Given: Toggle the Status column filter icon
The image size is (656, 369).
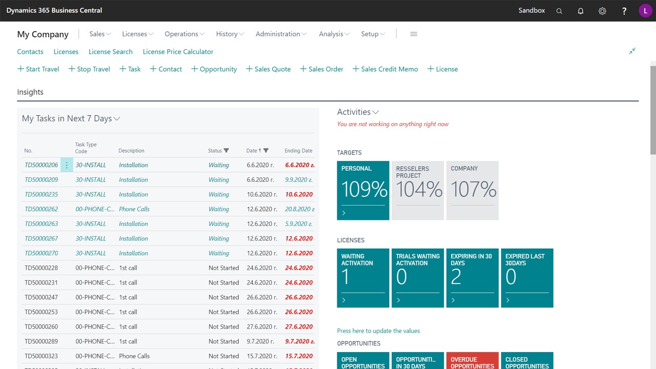Looking at the screenshot, I should tap(227, 151).
